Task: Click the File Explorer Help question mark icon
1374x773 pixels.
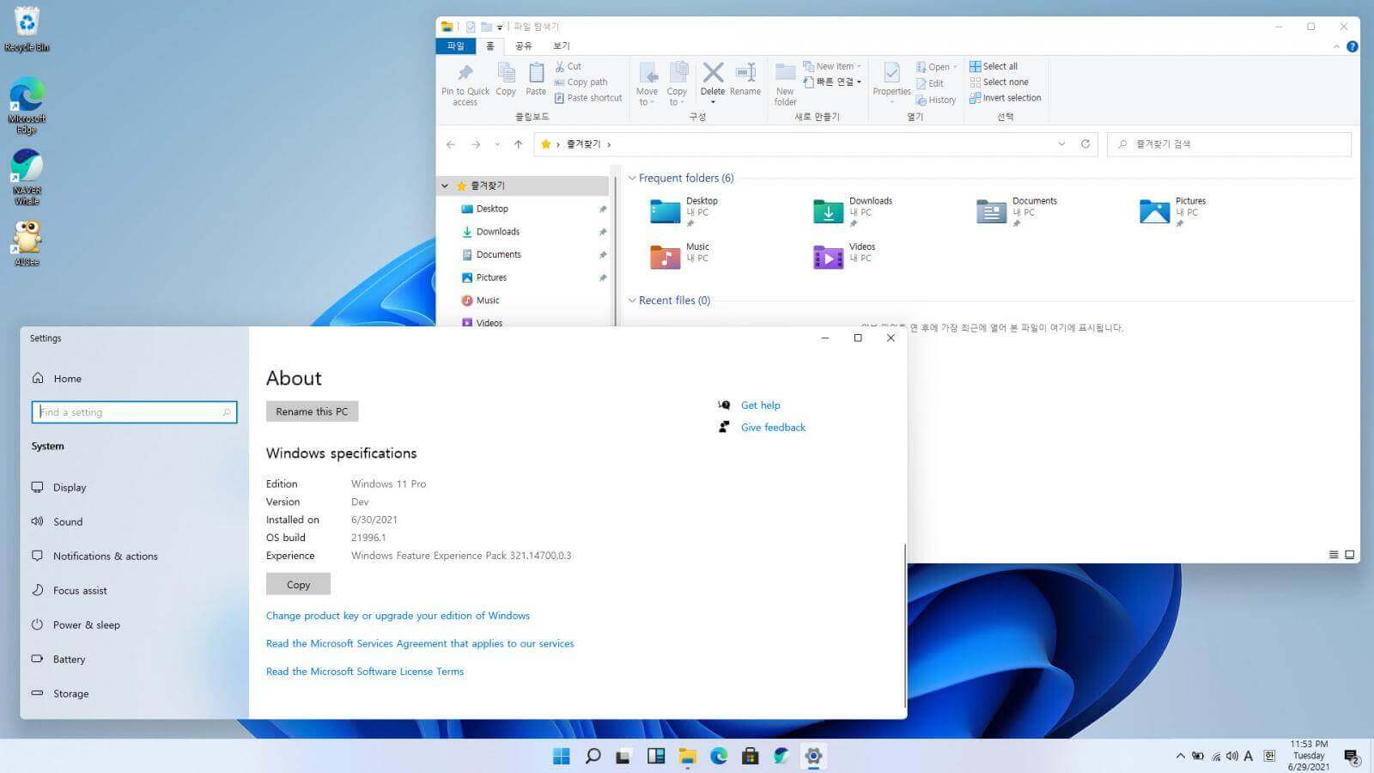Action: (x=1353, y=46)
